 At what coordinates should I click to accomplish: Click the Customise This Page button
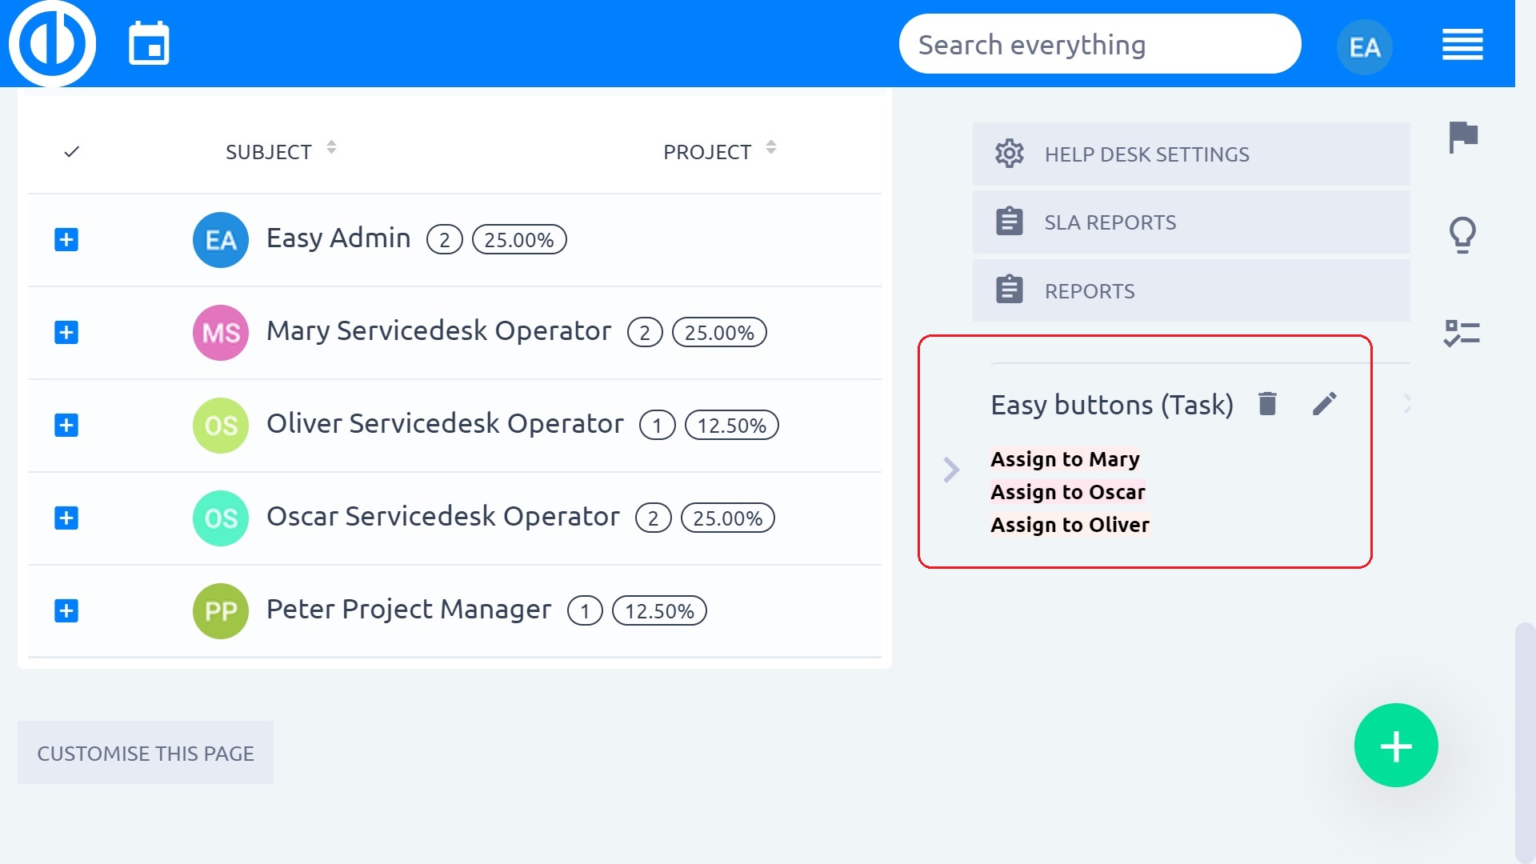pos(145,752)
